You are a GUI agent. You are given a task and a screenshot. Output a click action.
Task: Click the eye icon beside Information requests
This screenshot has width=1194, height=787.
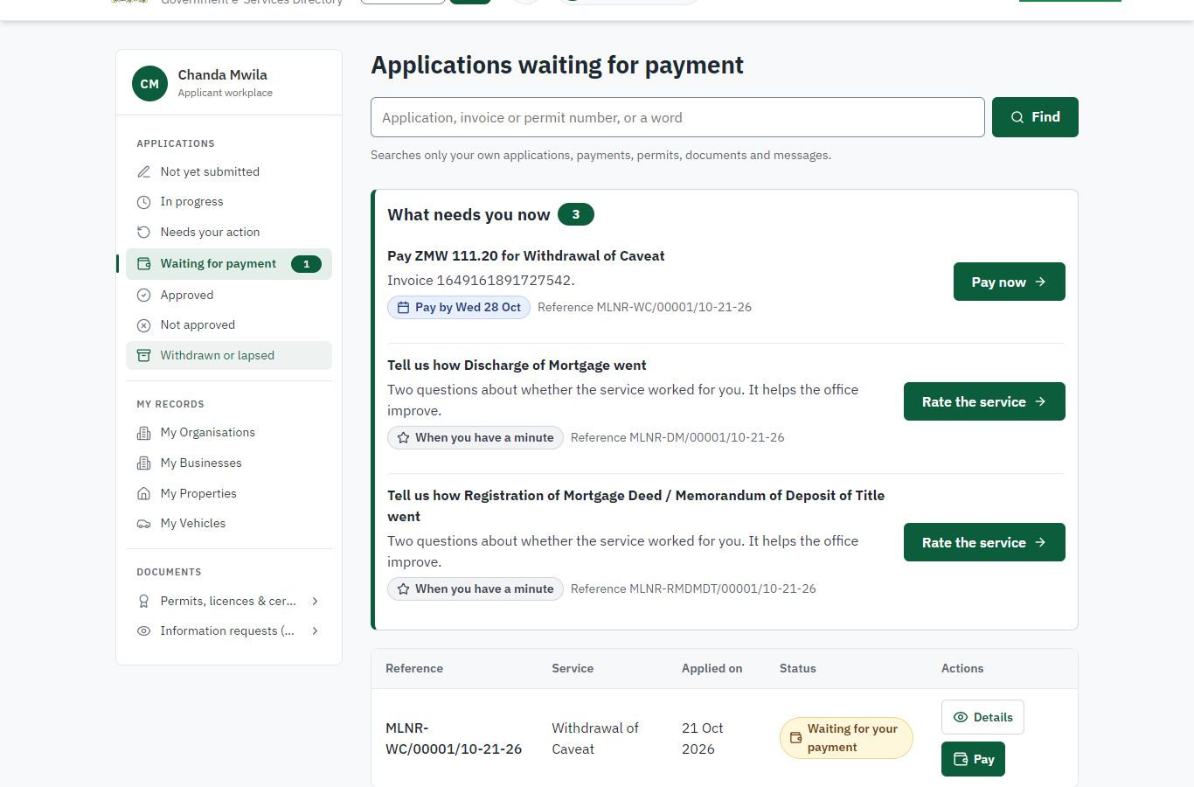pos(144,631)
